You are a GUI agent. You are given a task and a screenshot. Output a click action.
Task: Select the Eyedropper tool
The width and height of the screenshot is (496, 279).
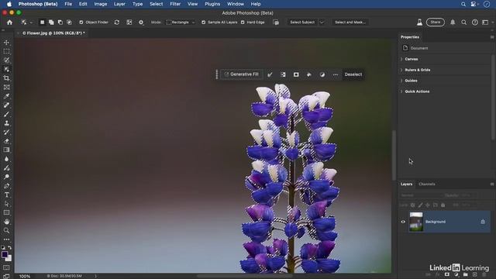coord(7,96)
